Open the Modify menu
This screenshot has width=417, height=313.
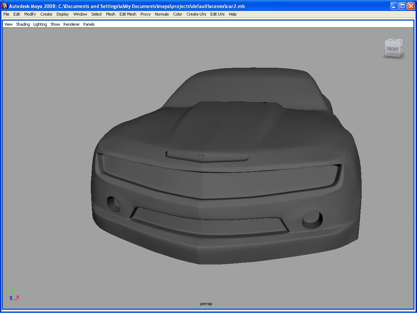point(30,14)
